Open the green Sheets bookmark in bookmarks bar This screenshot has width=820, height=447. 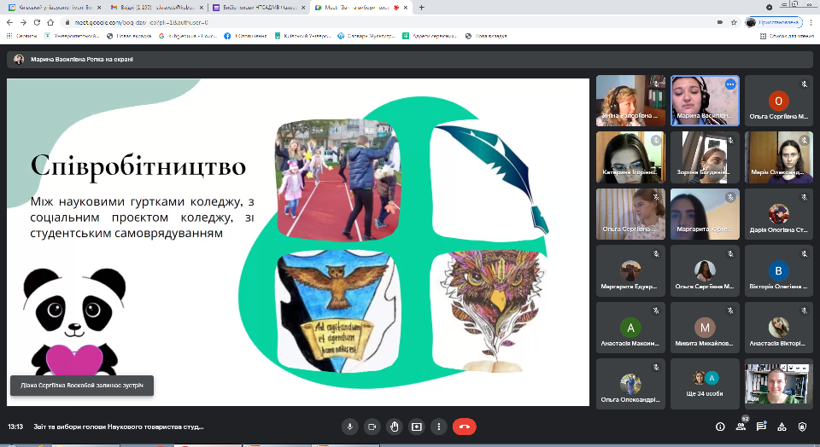tap(430, 36)
